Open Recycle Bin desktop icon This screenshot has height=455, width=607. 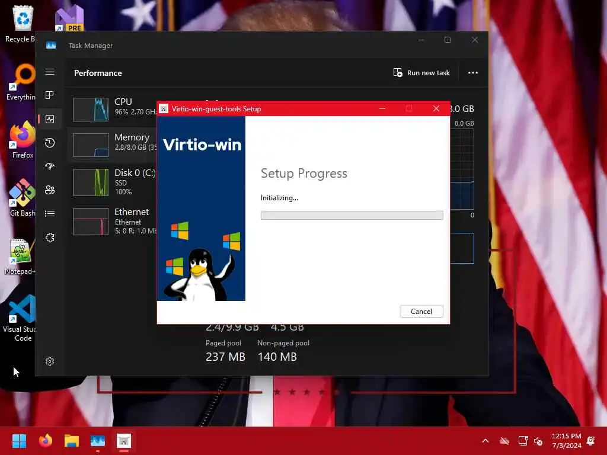pyautogui.click(x=22, y=24)
